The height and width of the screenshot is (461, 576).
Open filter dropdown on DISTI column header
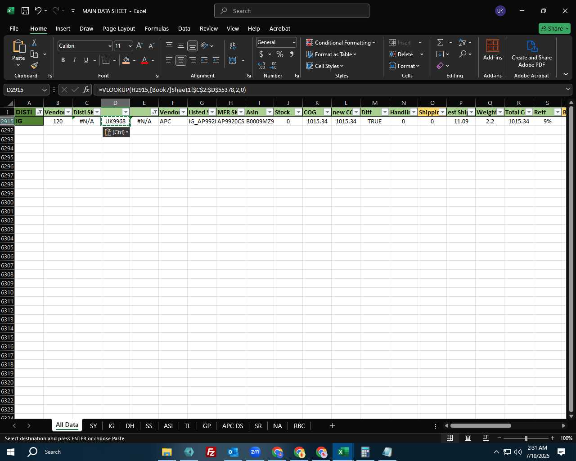tap(40, 112)
